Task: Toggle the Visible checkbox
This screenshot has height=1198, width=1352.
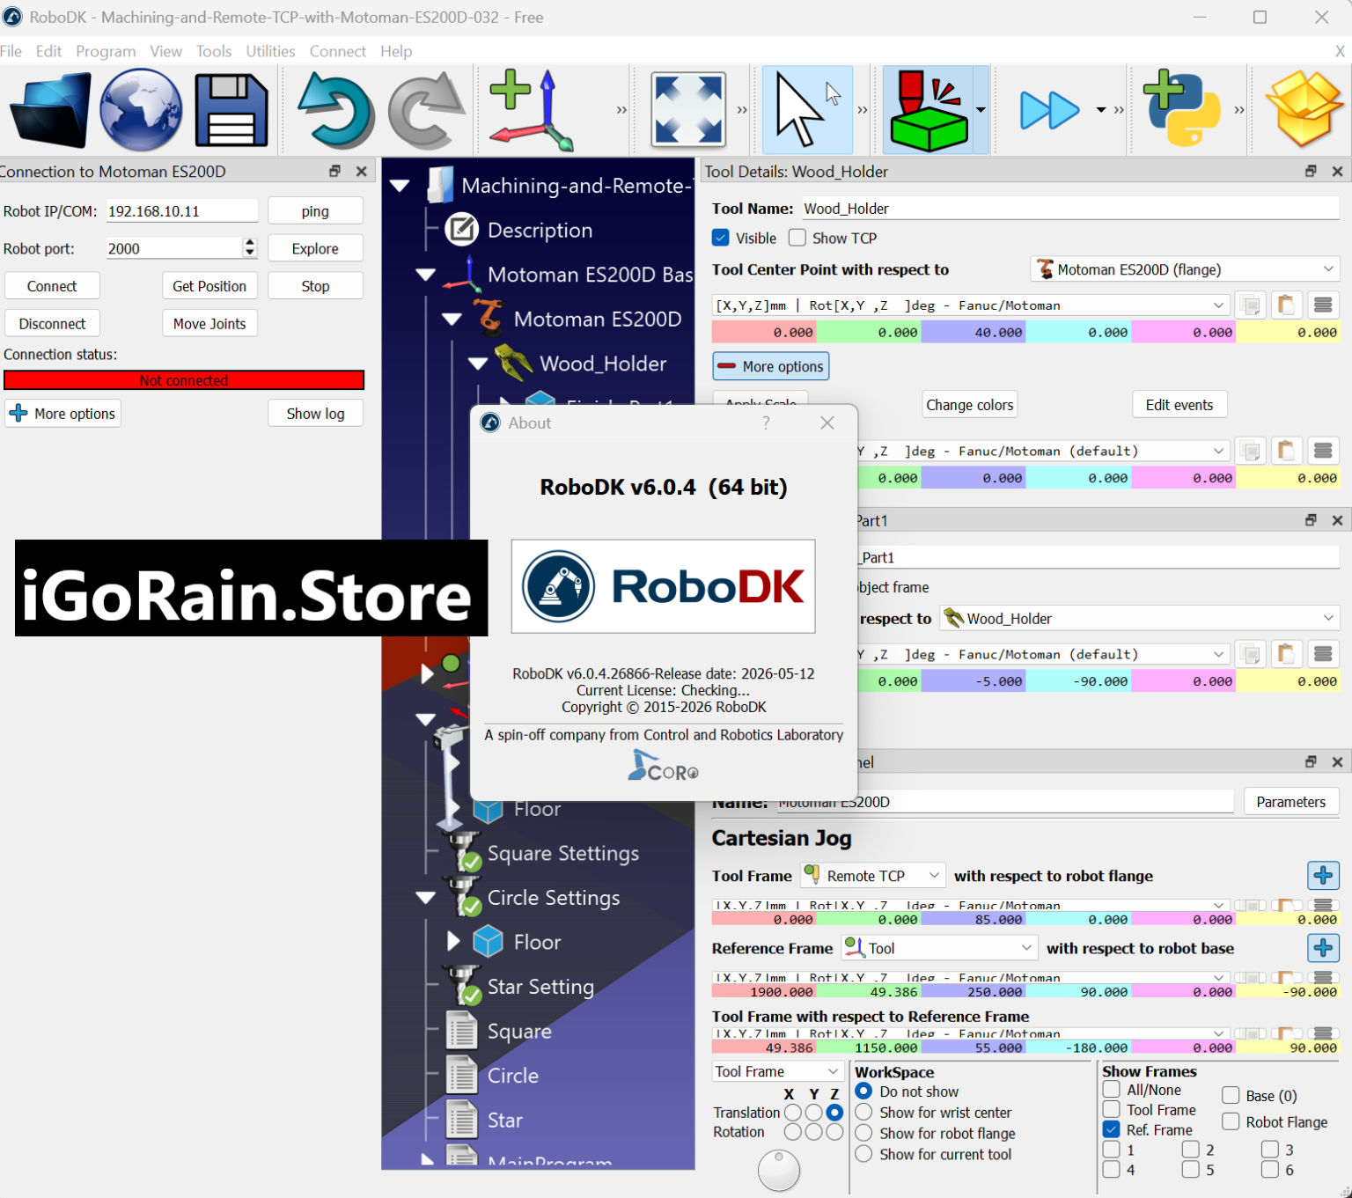Action: pyautogui.click(x=721, y=238)
